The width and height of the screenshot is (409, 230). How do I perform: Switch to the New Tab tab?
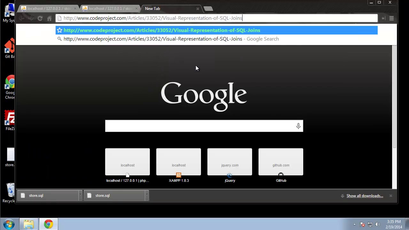point(171,9)
